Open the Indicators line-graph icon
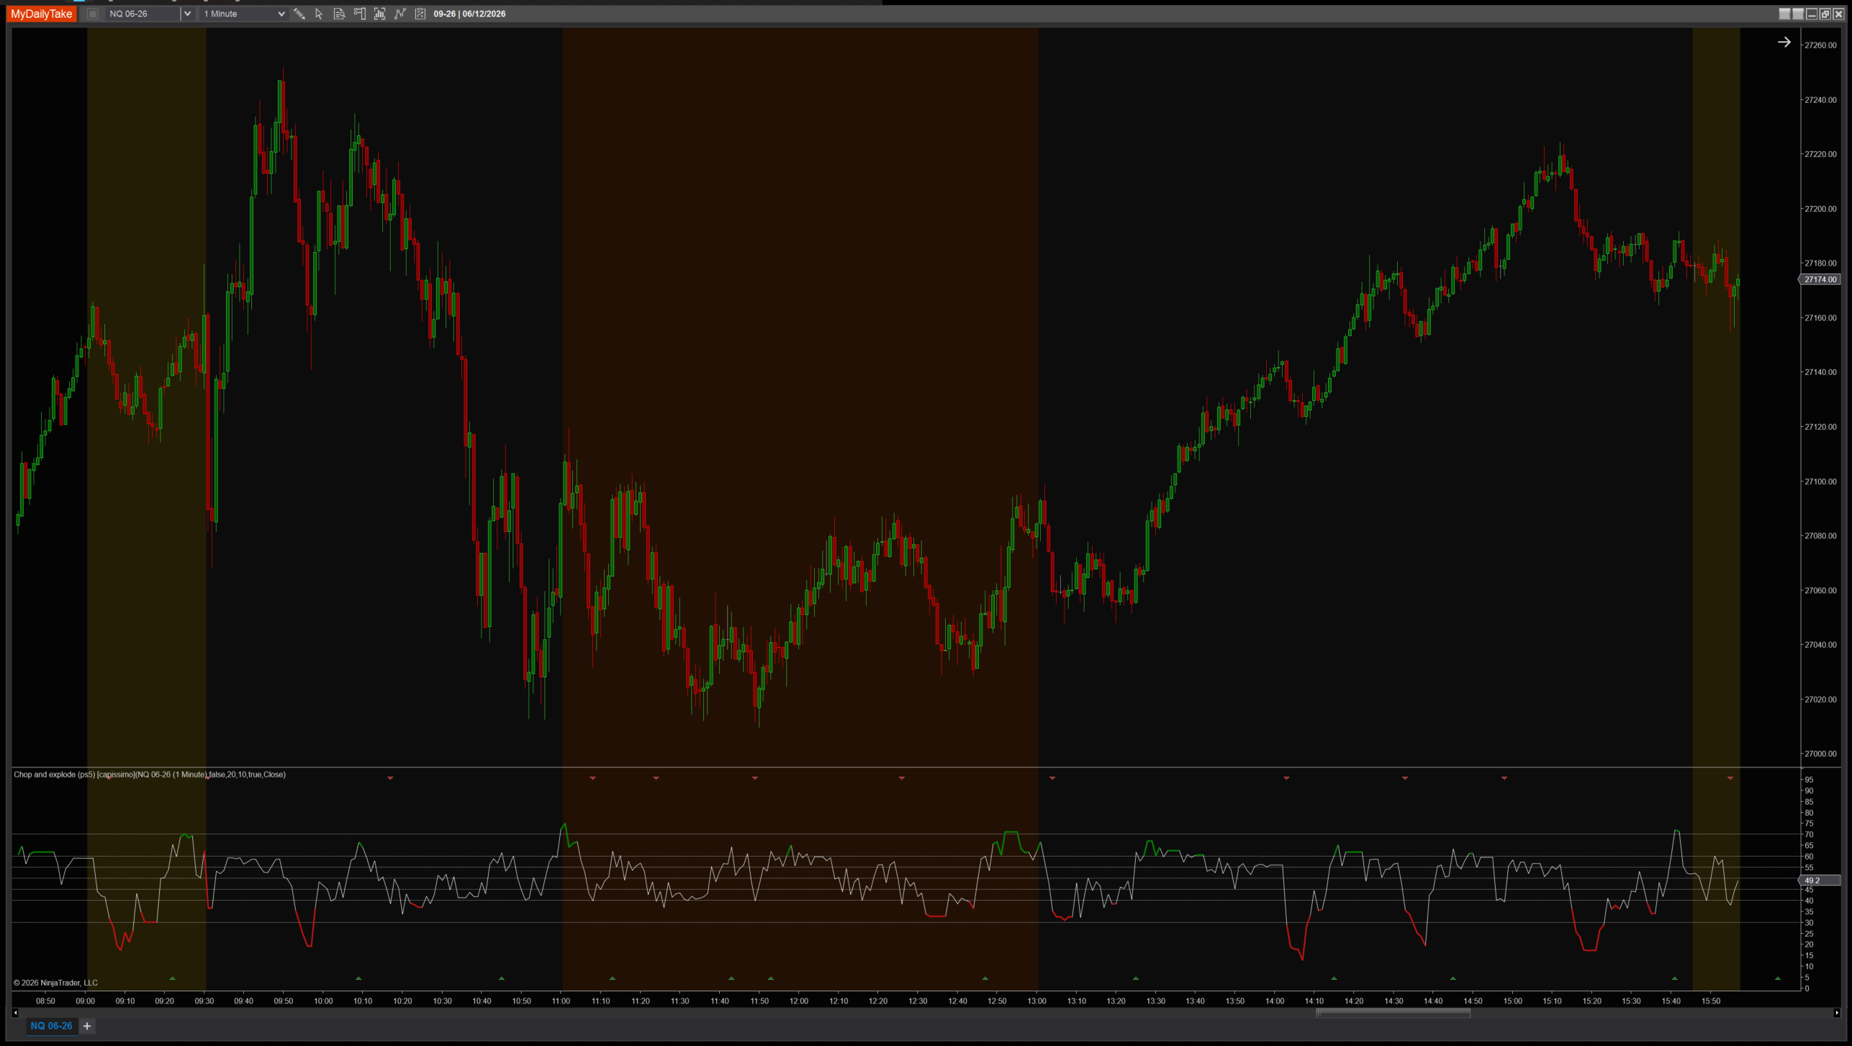Viewport: 1852px width, 1046px height. (x=400, y=14)
